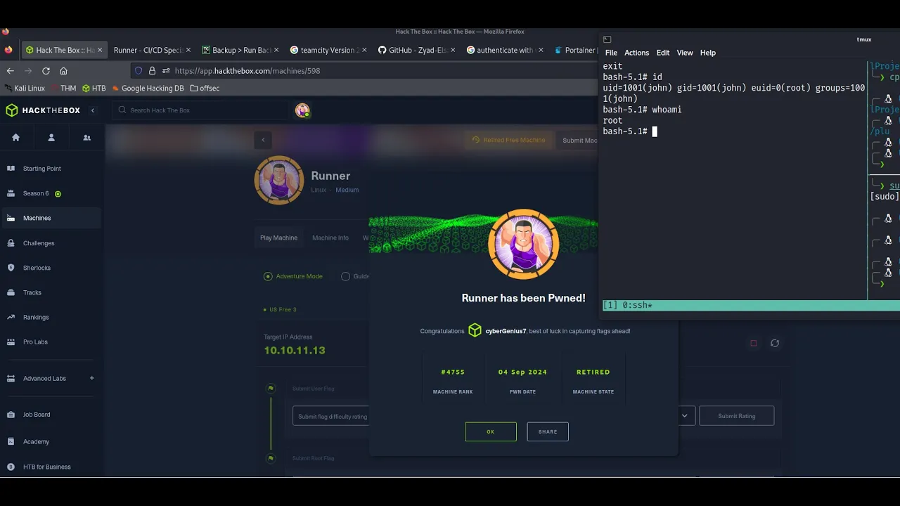The image size is (900, 506).
Task: Open HTB for Business in sidebar
Action: [x=51, y=467]
